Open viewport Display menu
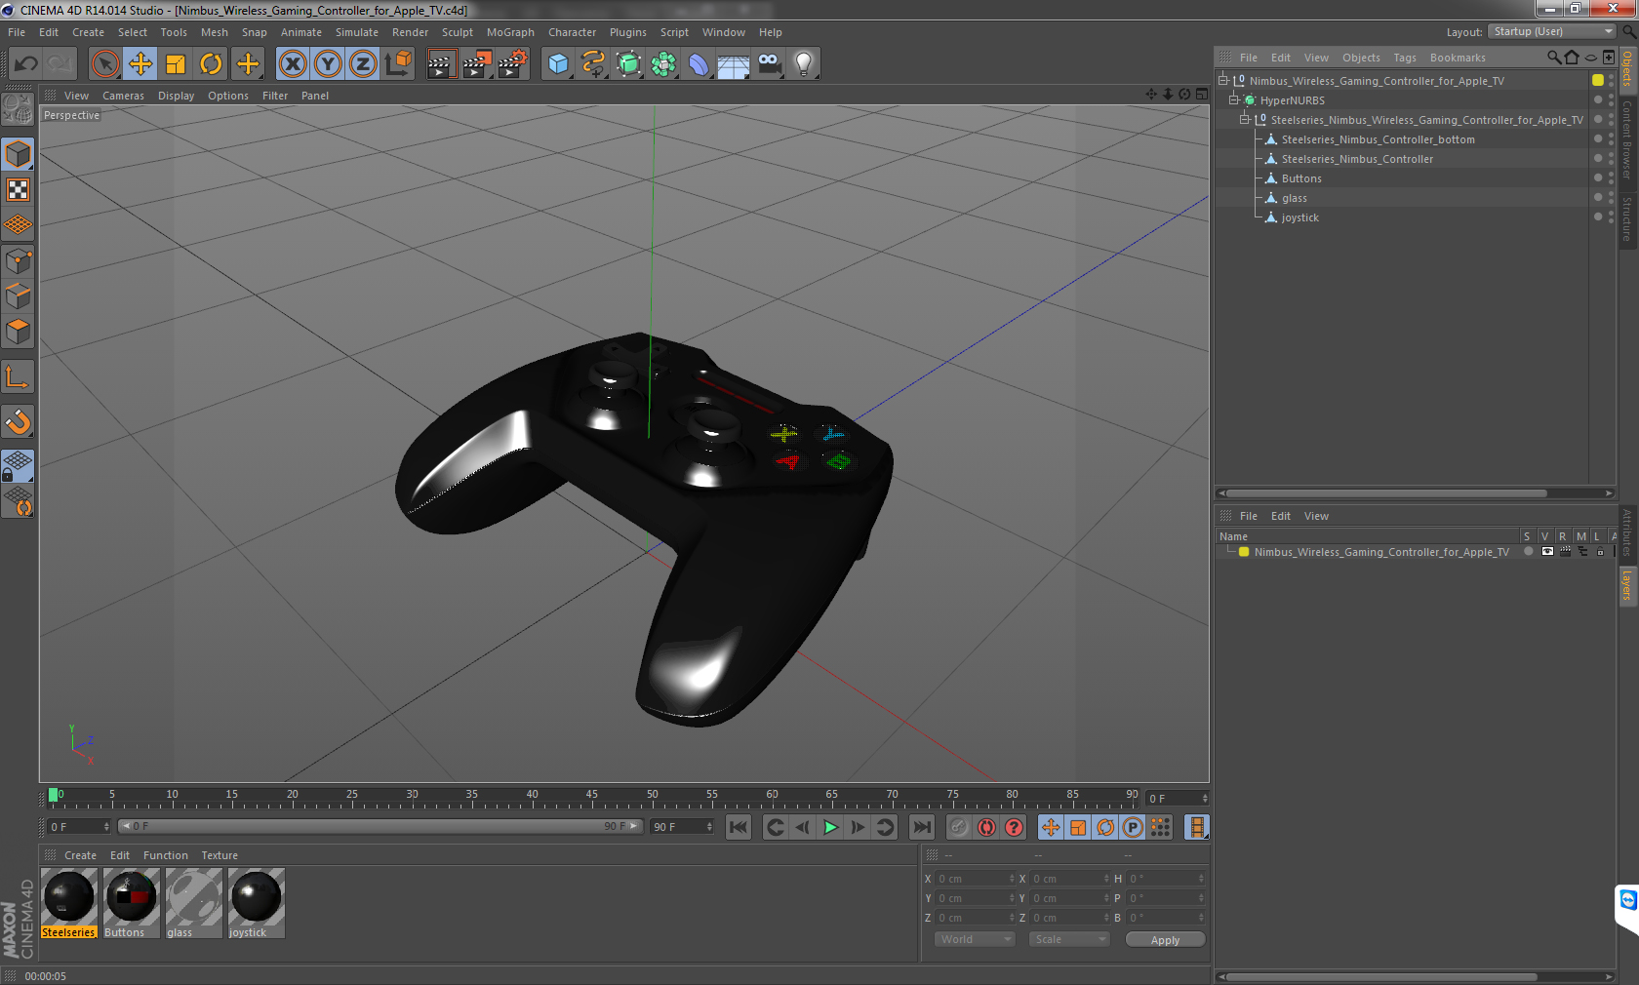This screenshot has width=1639, height=985. click(176, 96)
